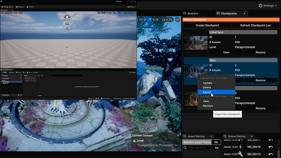
Task: Click the Add button in Content Browser
Action: (4, 72)
